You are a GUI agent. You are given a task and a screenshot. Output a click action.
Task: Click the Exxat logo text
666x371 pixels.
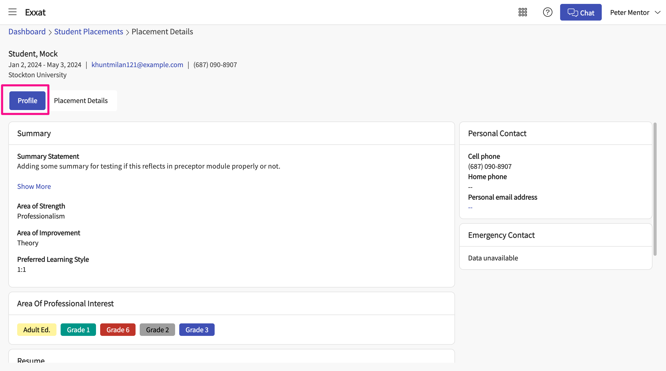coord(35,12)
